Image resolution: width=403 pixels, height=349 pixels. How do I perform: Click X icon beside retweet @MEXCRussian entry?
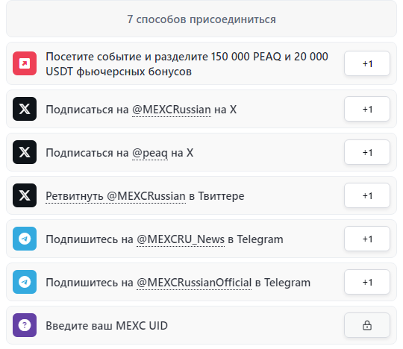(25, 195)
